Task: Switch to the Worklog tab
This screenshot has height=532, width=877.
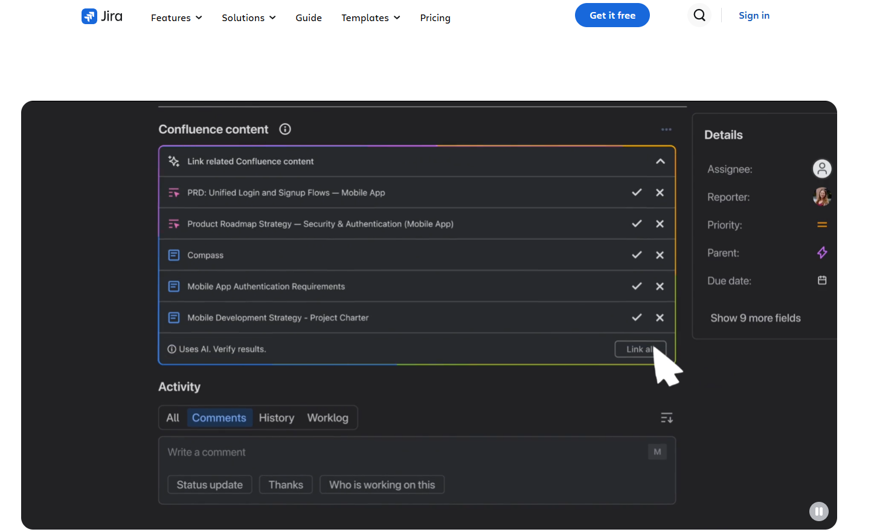Action: tap(328, 417)
